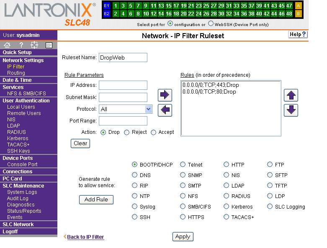This screenshot has height=248, width=327.
Task: Move selected rule down in precedence
Action: click(x=291, y=110)
